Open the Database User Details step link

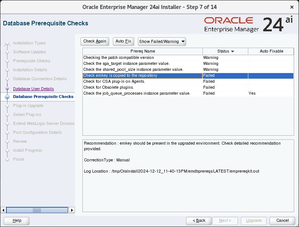34,89
